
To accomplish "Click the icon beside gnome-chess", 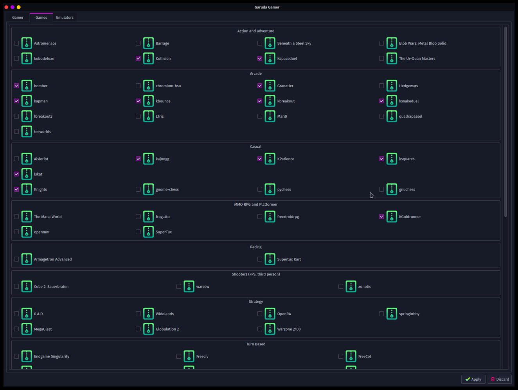I will pyautogui.click(x=149, y=189).
